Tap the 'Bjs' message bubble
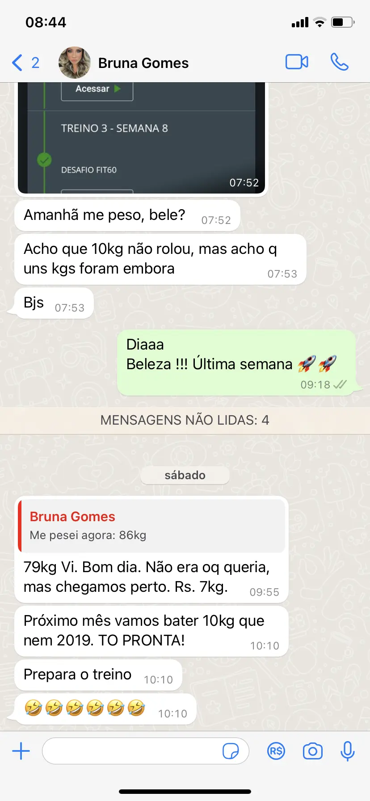Image resolution: width=370 pixels, height=801 pixels. (x=54, y=303)
